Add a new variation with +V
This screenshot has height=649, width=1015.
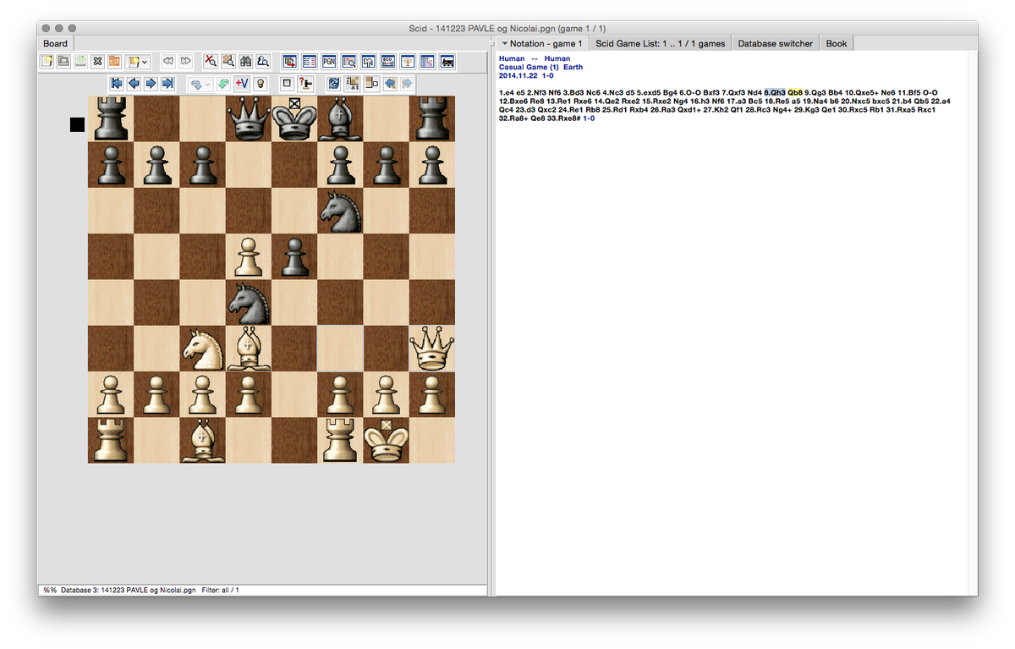pos(242,84)
